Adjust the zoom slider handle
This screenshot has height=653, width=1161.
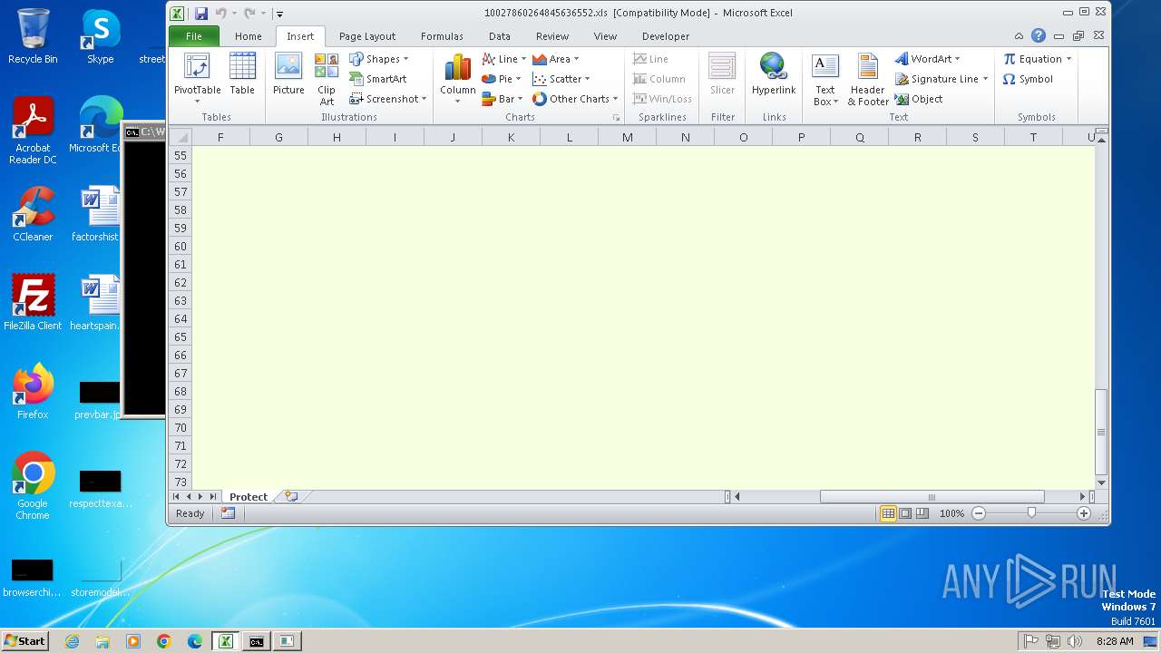(x=1031, y=513)
